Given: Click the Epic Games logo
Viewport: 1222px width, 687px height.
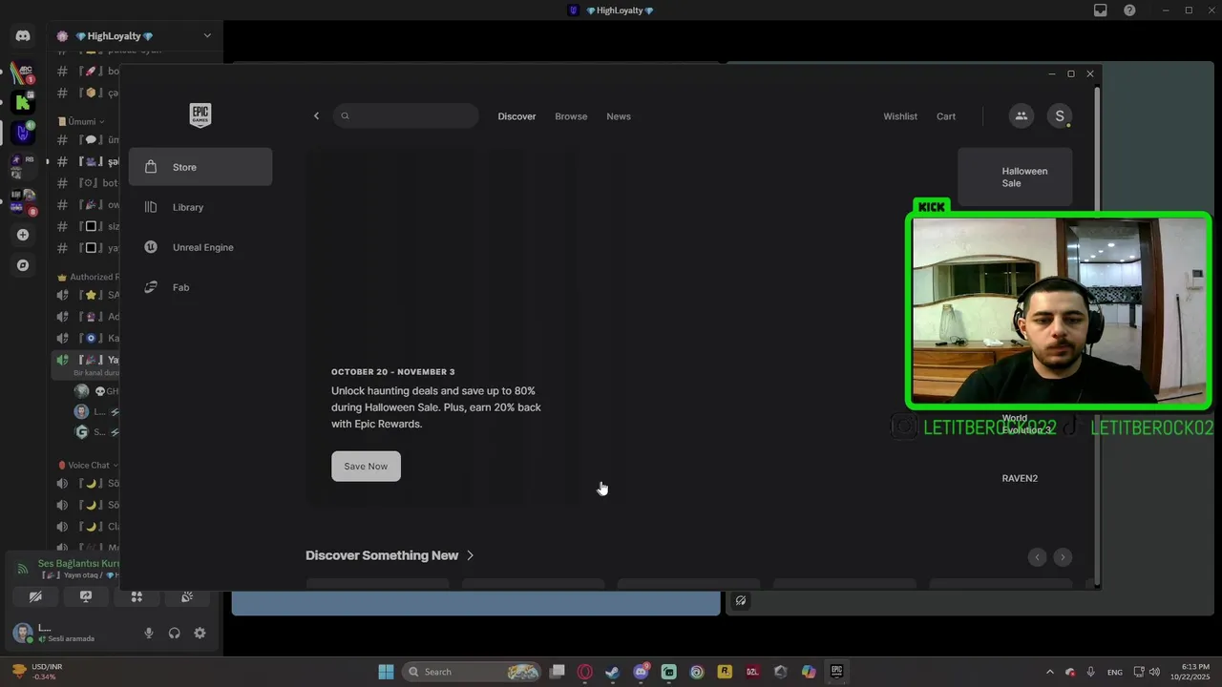Looking at the screenshot, I should click(200, 115).
